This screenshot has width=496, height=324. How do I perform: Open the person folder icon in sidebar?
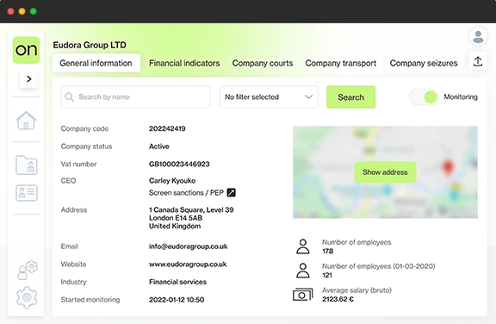point(26,165)
